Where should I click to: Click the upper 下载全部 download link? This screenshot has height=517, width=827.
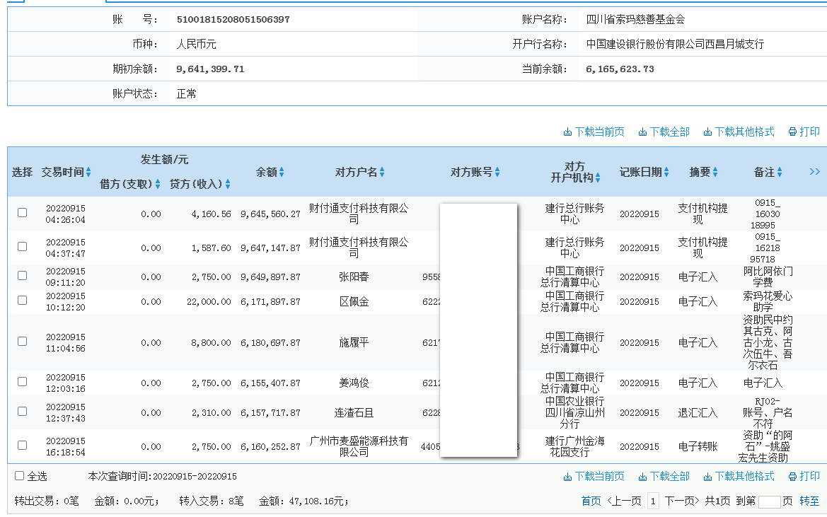point(664,132)
